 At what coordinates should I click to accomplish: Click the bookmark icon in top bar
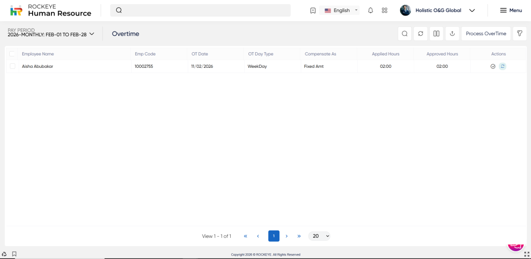[313, 10]
